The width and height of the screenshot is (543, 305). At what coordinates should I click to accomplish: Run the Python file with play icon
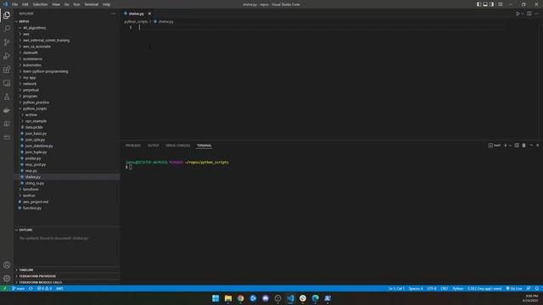518,14
